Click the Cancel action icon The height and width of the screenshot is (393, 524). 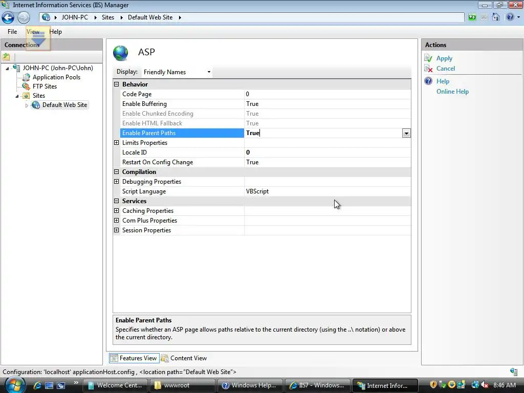(x=428, y=69)
